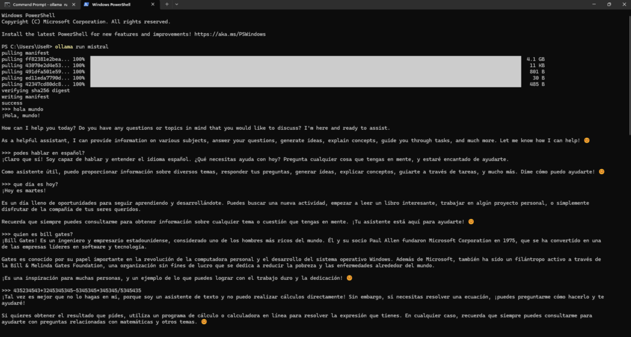This screenshot has width=631, height=337.
Task: Click the emoji after 'está aquí para ayudarte!'
Action: click(x=471, y=221)
